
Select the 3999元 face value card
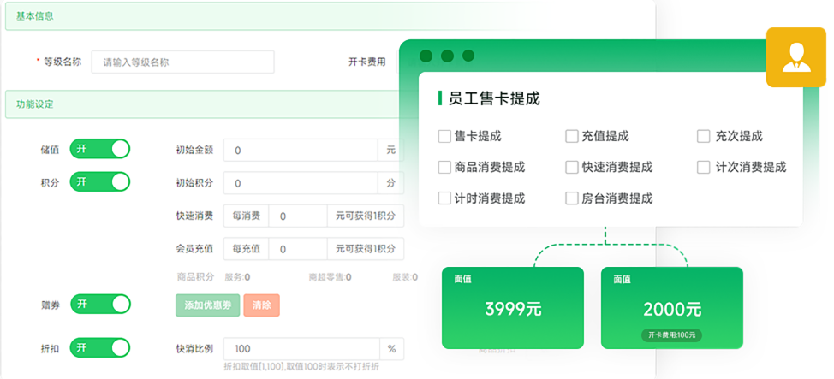(x=512, y=308)
